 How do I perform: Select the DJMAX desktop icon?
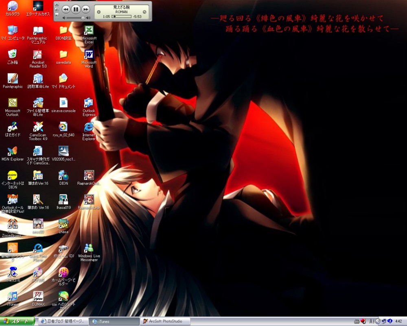[38, 299]
